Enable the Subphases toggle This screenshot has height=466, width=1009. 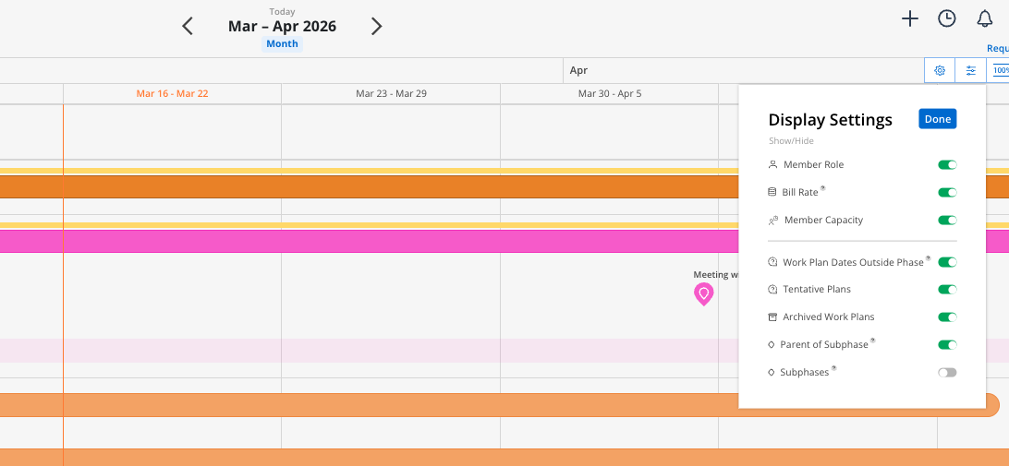pos(947,373)
